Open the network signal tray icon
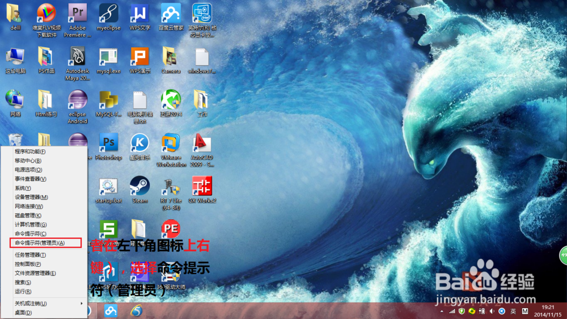Screen dimensions: 567x319 452,311
